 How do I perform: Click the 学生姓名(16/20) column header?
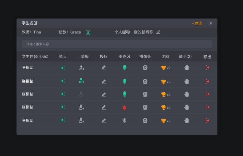35,57
